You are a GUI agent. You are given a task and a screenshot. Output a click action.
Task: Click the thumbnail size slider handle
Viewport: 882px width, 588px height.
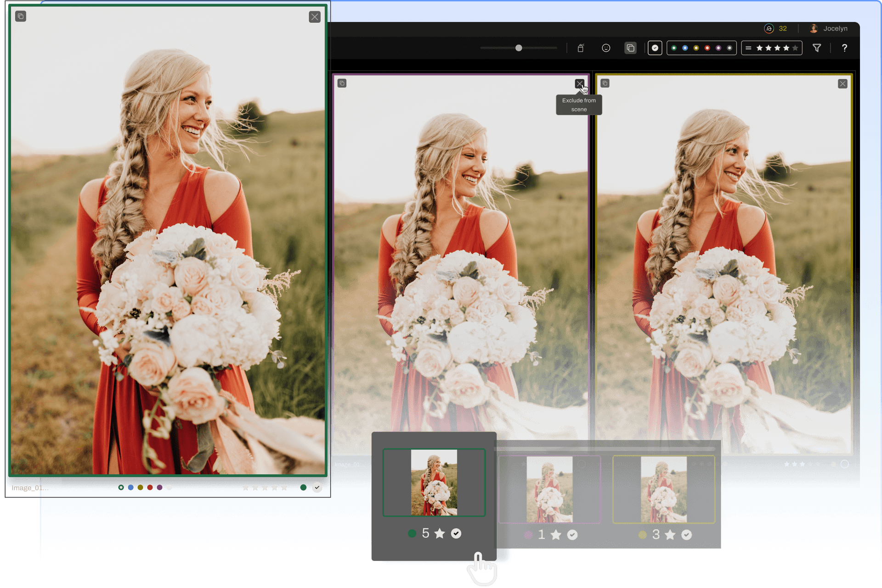coord(519,48)
